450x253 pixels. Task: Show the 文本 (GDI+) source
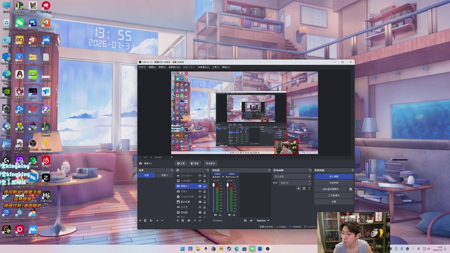(x=200, y=175)
